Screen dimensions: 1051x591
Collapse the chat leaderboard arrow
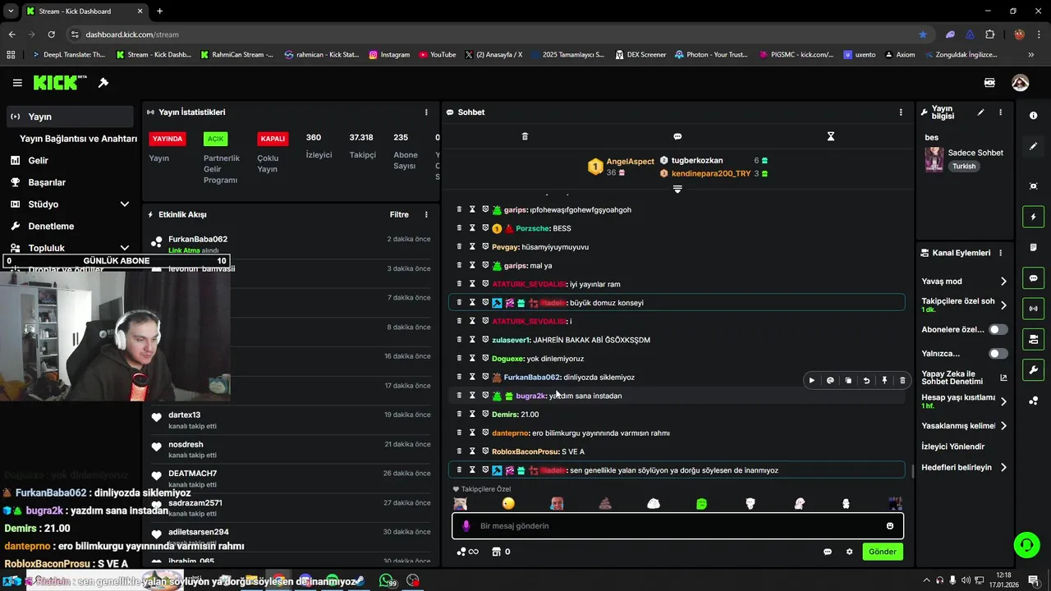click(x=677, y=190)
